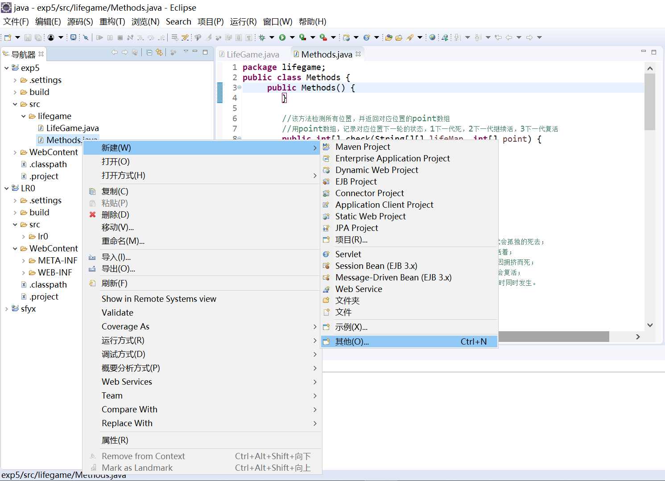Expand the exp5 build folder
The image size is (665, 481).
point(15,92)
